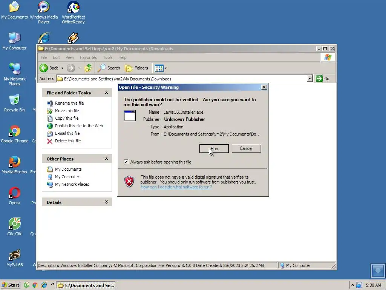Open the Back button history dropdown
Viewport: 386px width, 290px height.
(62, 68)
